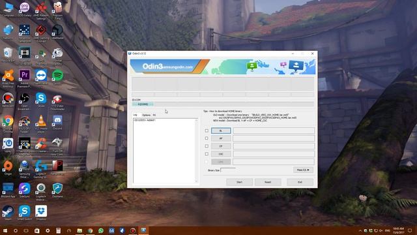Launch Uplay from the desktop
This screenshot has width=417, height=235.
pyautogui.click(x=8, y=146)
